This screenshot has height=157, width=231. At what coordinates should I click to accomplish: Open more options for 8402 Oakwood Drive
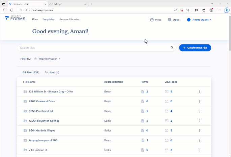200,101
